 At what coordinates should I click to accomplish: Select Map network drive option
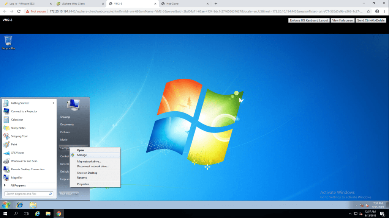(89, 162)
